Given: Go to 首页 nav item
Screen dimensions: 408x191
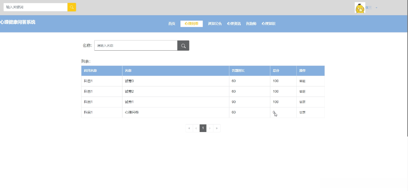Looking at the screenshot, I should coord(172,24).
